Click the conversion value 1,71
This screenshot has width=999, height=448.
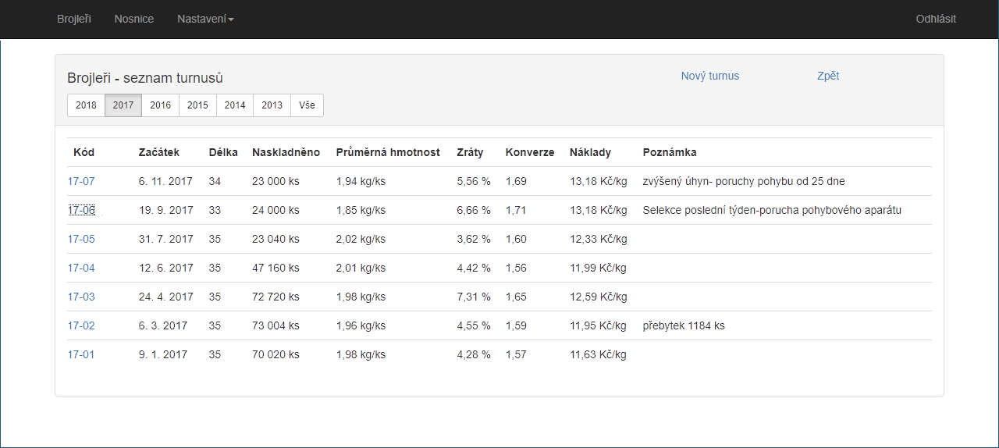516,210
